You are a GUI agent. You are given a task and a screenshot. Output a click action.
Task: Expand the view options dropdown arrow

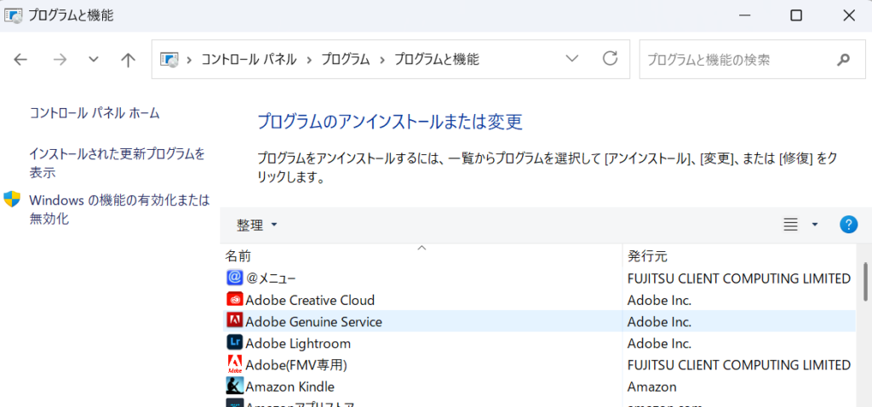(815, 225)
